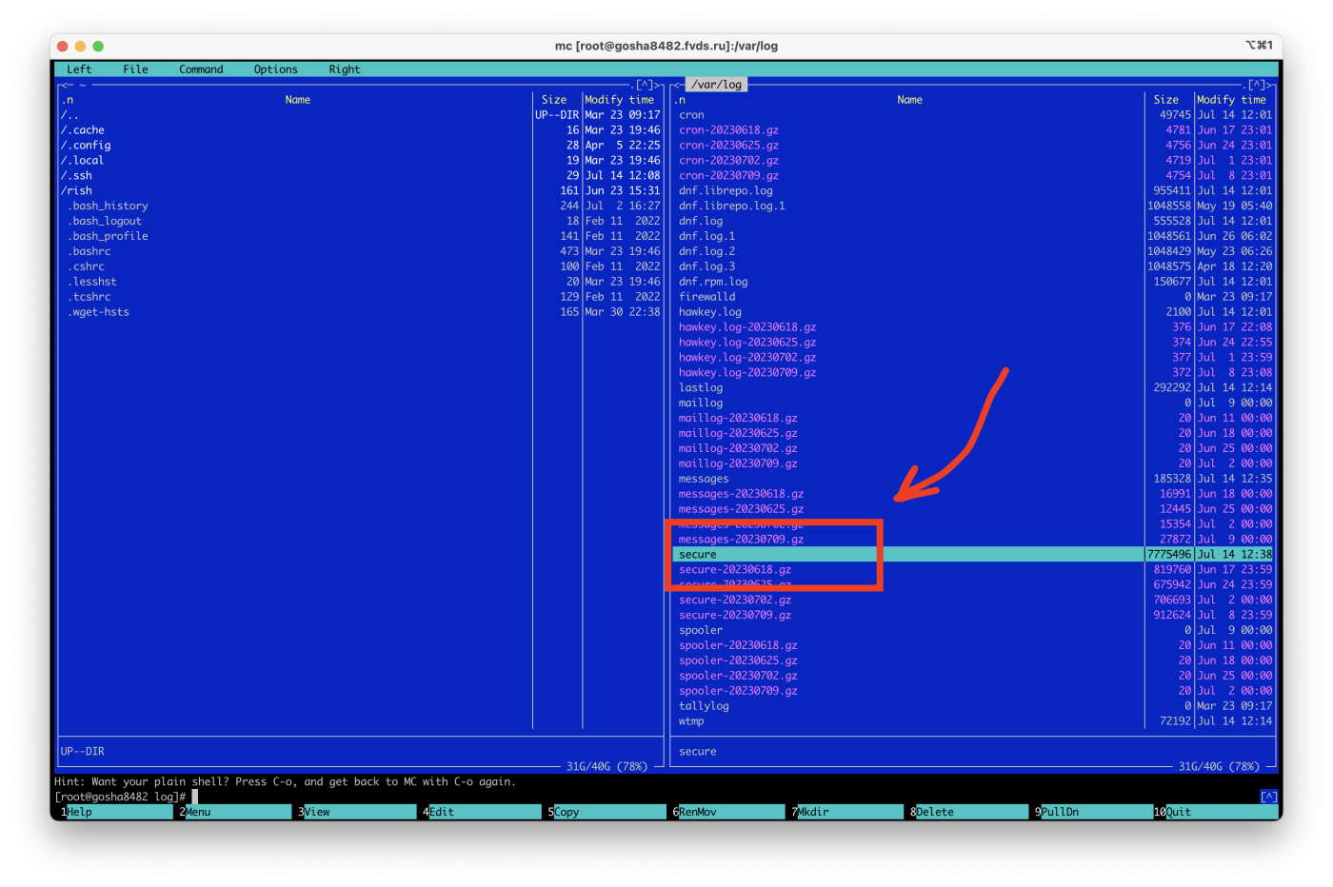The width and height of the screenshot is (1333, 887).
Task: Click the shell command line prompt
Action: [x=125, y=797]
